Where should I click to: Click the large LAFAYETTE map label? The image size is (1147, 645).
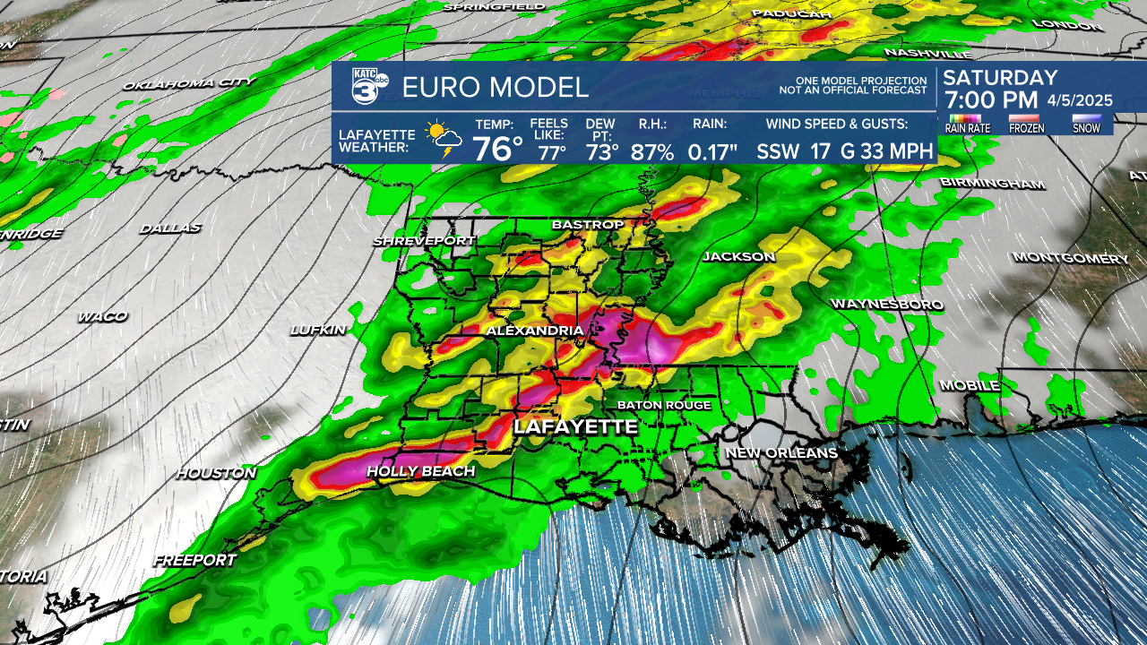click(575, 428)
